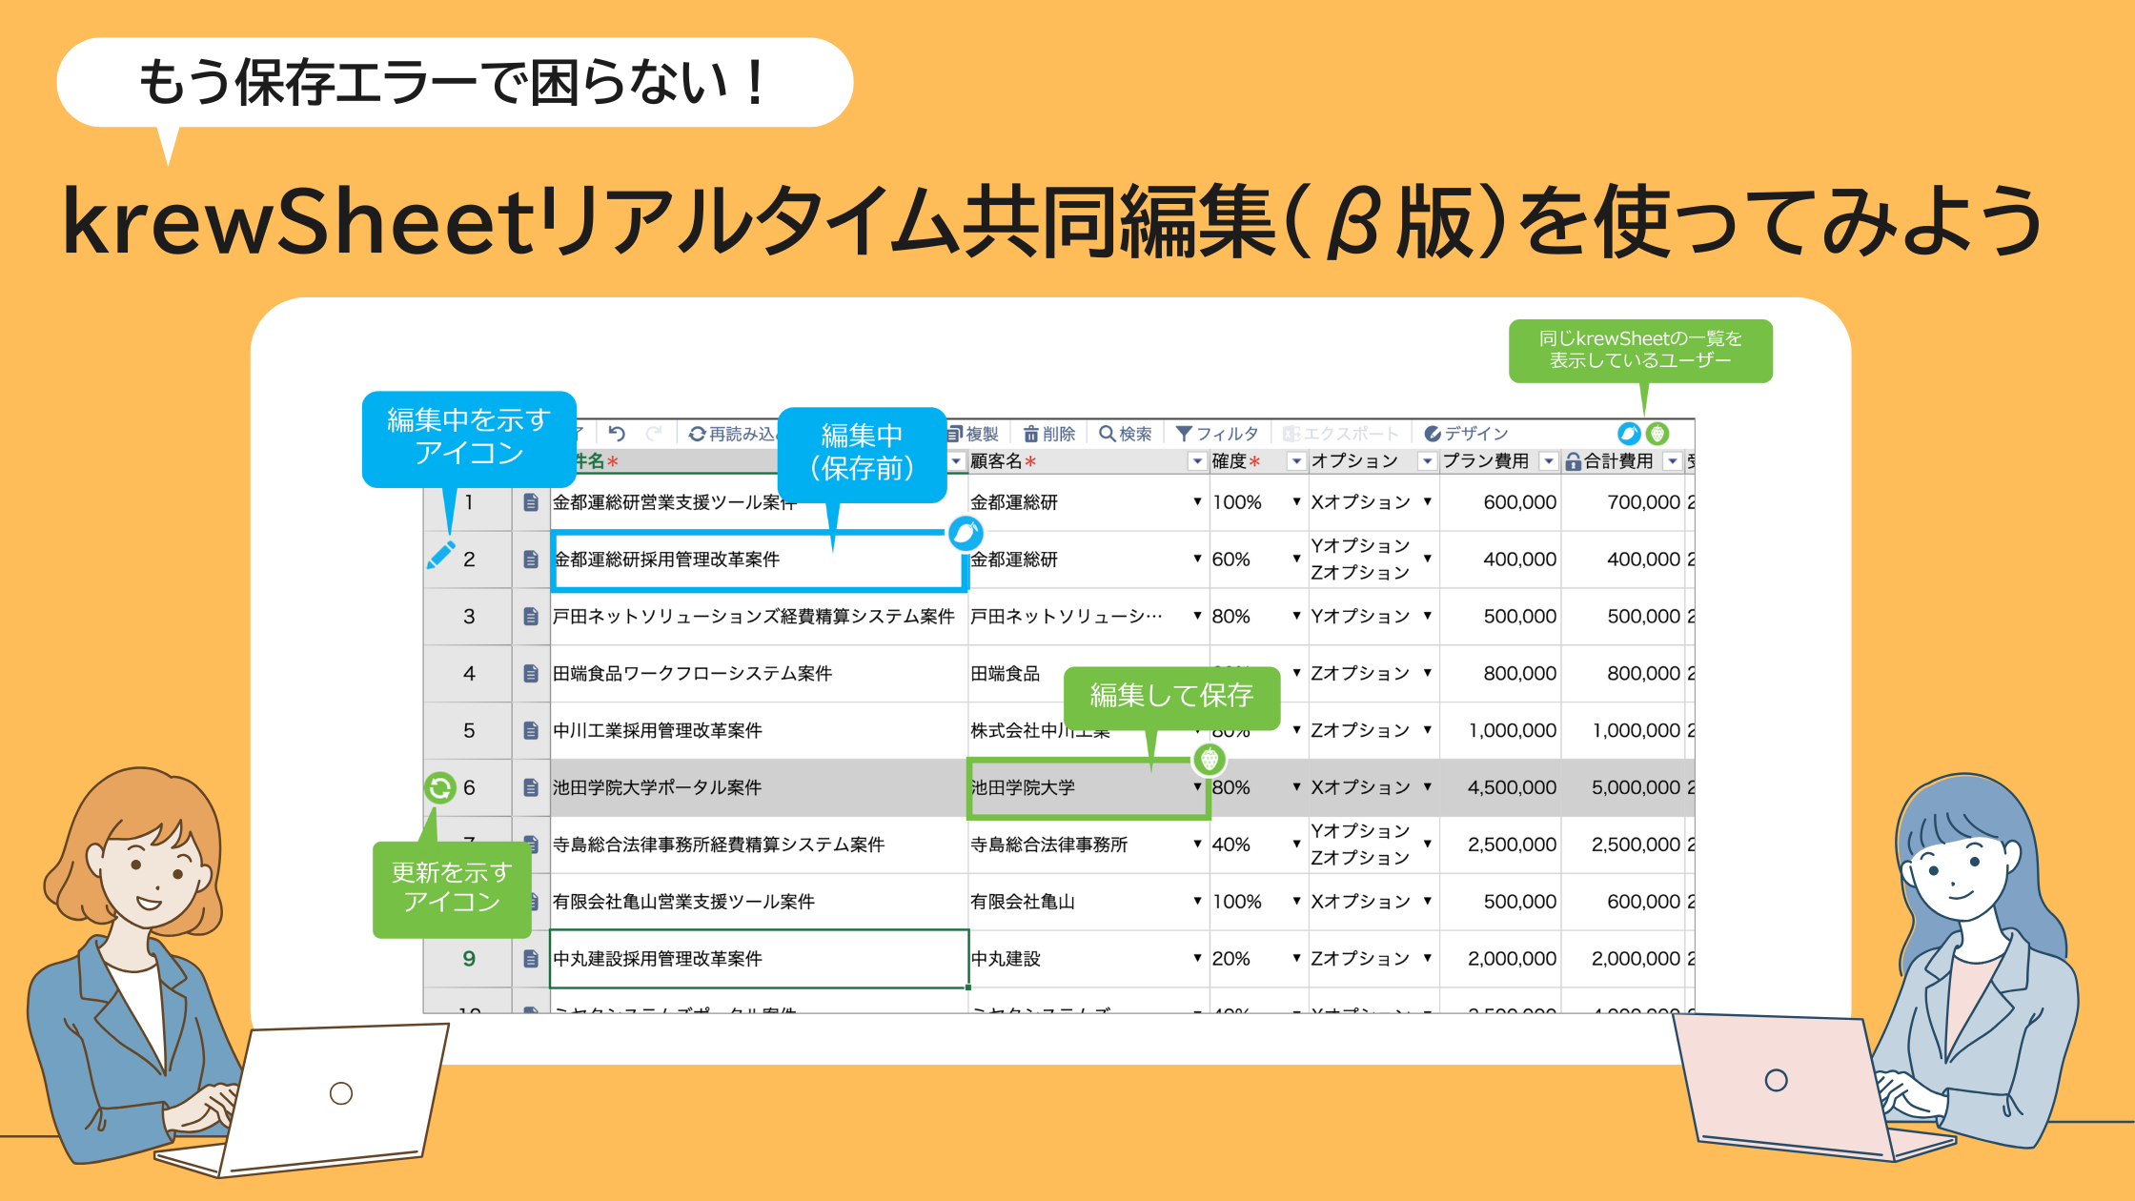The image size is (2135, 1201).
Task: Open the 合計費用 column header dropdown
Action: click(x=1673, y=461)
